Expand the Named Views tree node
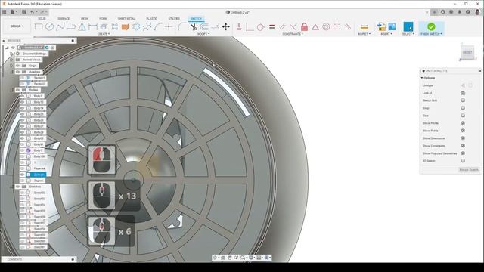Viewport: 484px width, 272px height. (x=12, y=60)
